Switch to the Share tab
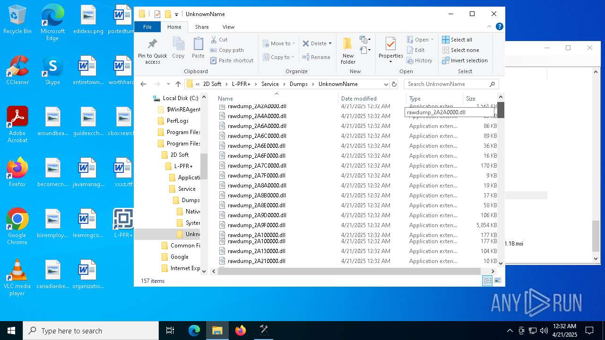This screenshot has height=340, width=605. click(202, 27)
